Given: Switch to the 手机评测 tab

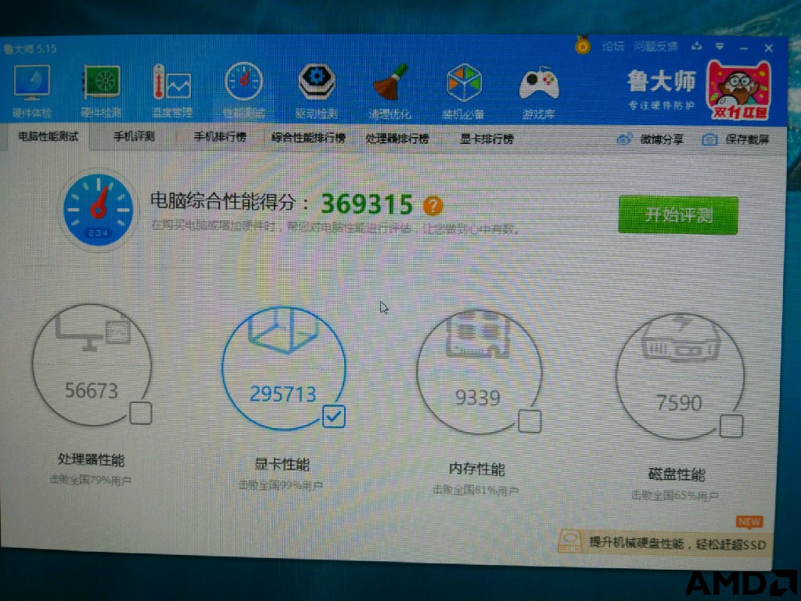Looking at the screenshot, I should pyautogui.click(x=134, y=136).
